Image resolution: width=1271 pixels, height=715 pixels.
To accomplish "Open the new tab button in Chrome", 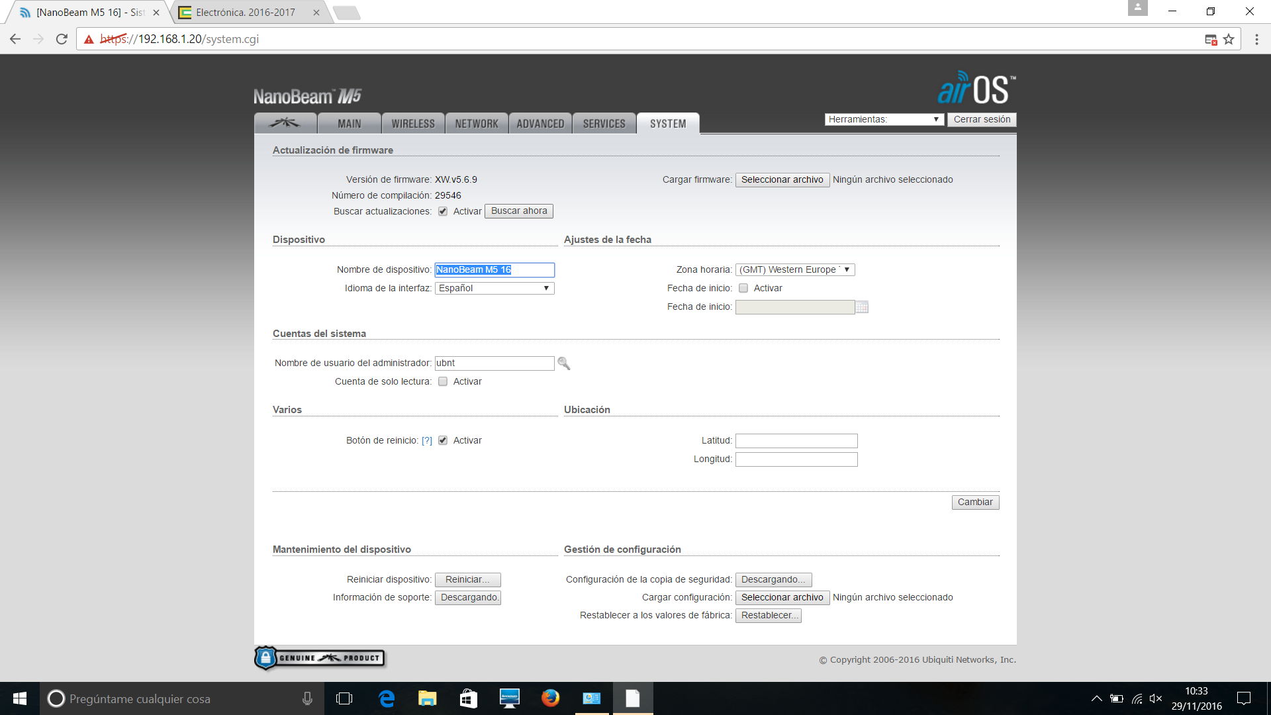I will pyautogui.click(x=346, y=13).
